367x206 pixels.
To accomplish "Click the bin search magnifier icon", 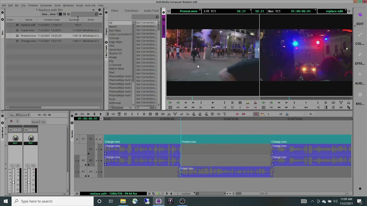I will click(x=96, y=14).
